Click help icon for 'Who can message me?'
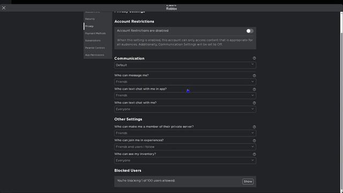 coord(254,76)
